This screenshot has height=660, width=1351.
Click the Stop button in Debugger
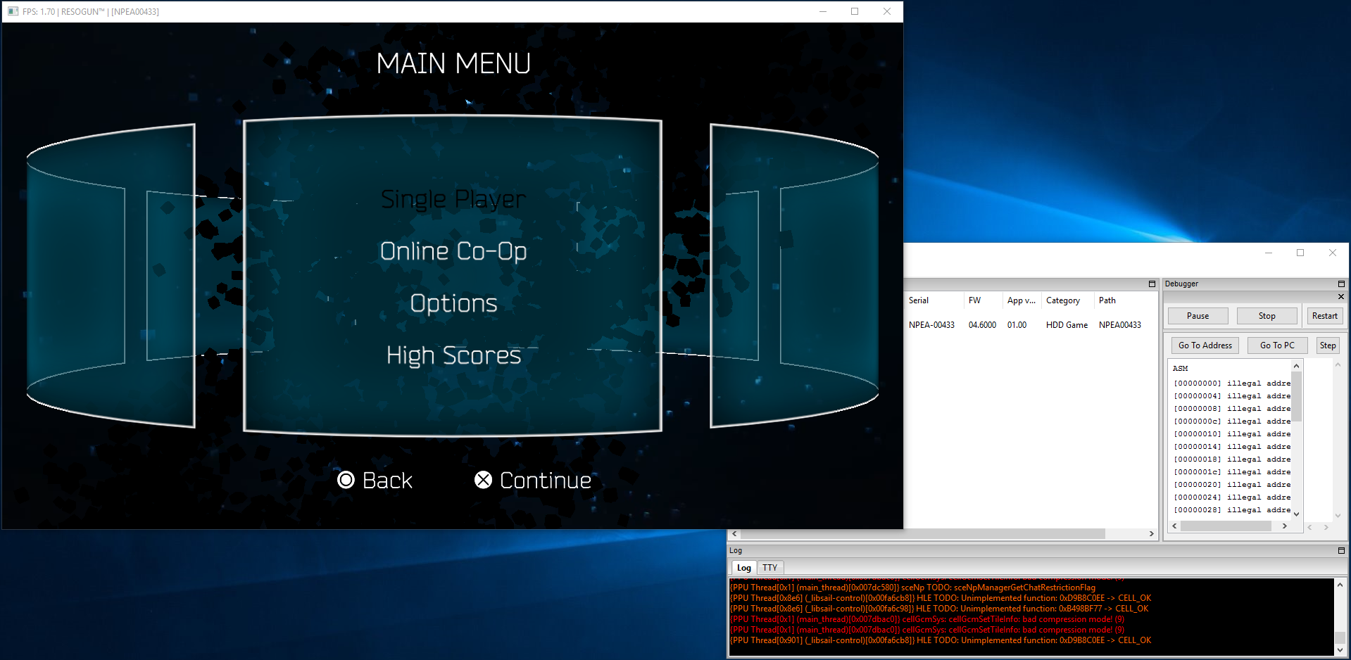coord(1267,316)
